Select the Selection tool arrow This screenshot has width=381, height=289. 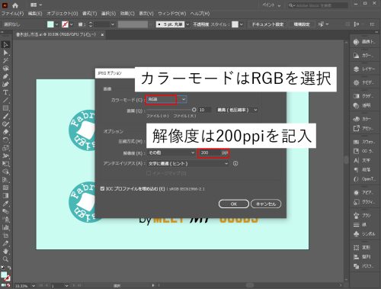pos(5,45)
